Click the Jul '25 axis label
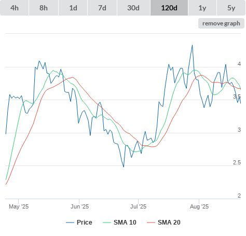Viewport: 246px width, 236px height. coord(138,206)
